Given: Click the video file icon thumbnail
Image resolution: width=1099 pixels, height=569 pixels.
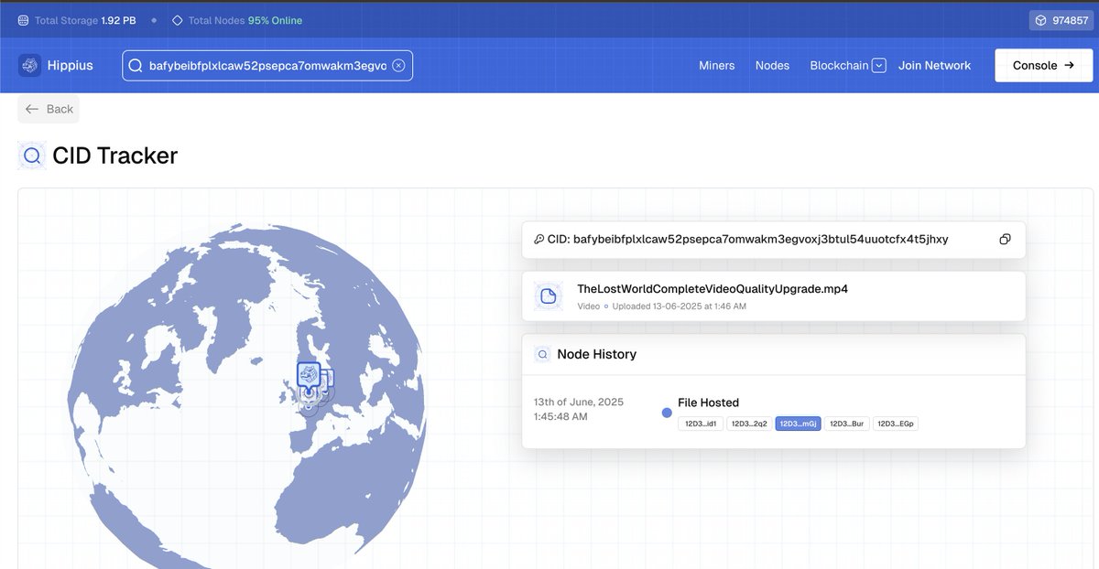Looking at the screenshot, I should click(548, 296).
